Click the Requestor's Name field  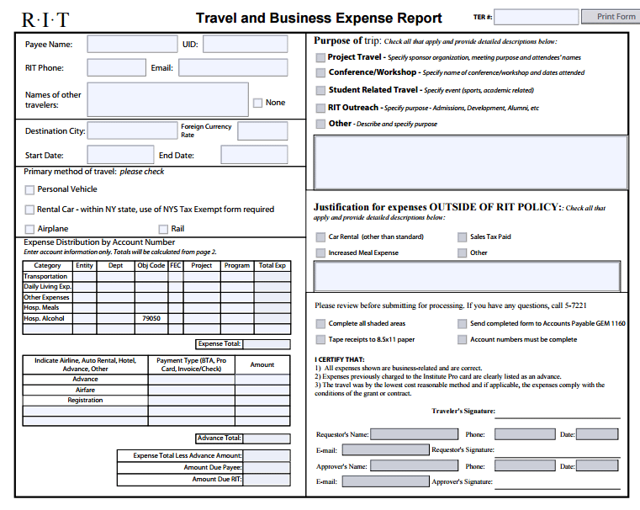414,434
